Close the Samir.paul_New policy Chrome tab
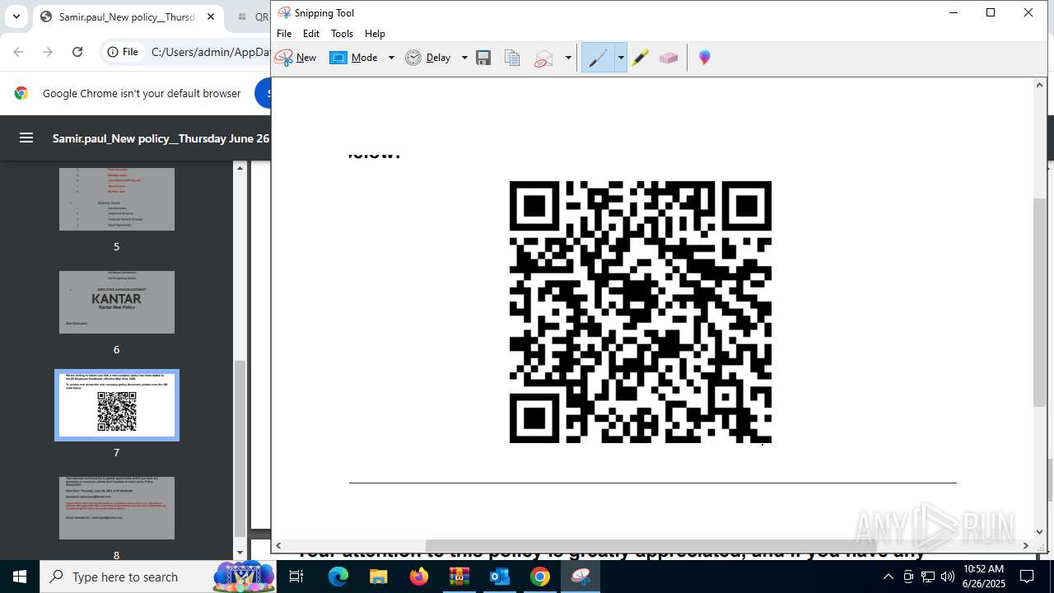 click(x=211, y=16)
